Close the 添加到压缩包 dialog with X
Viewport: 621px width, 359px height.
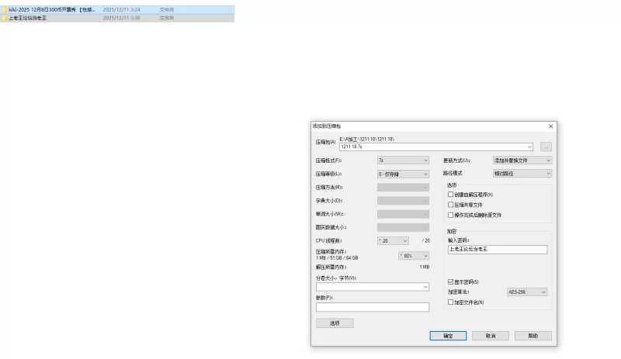click(550, 126)
